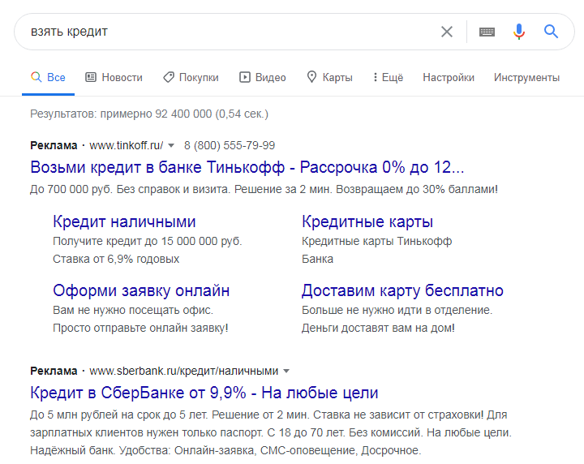
Task: Click the Видео play icon
Action: coord(245,77)
